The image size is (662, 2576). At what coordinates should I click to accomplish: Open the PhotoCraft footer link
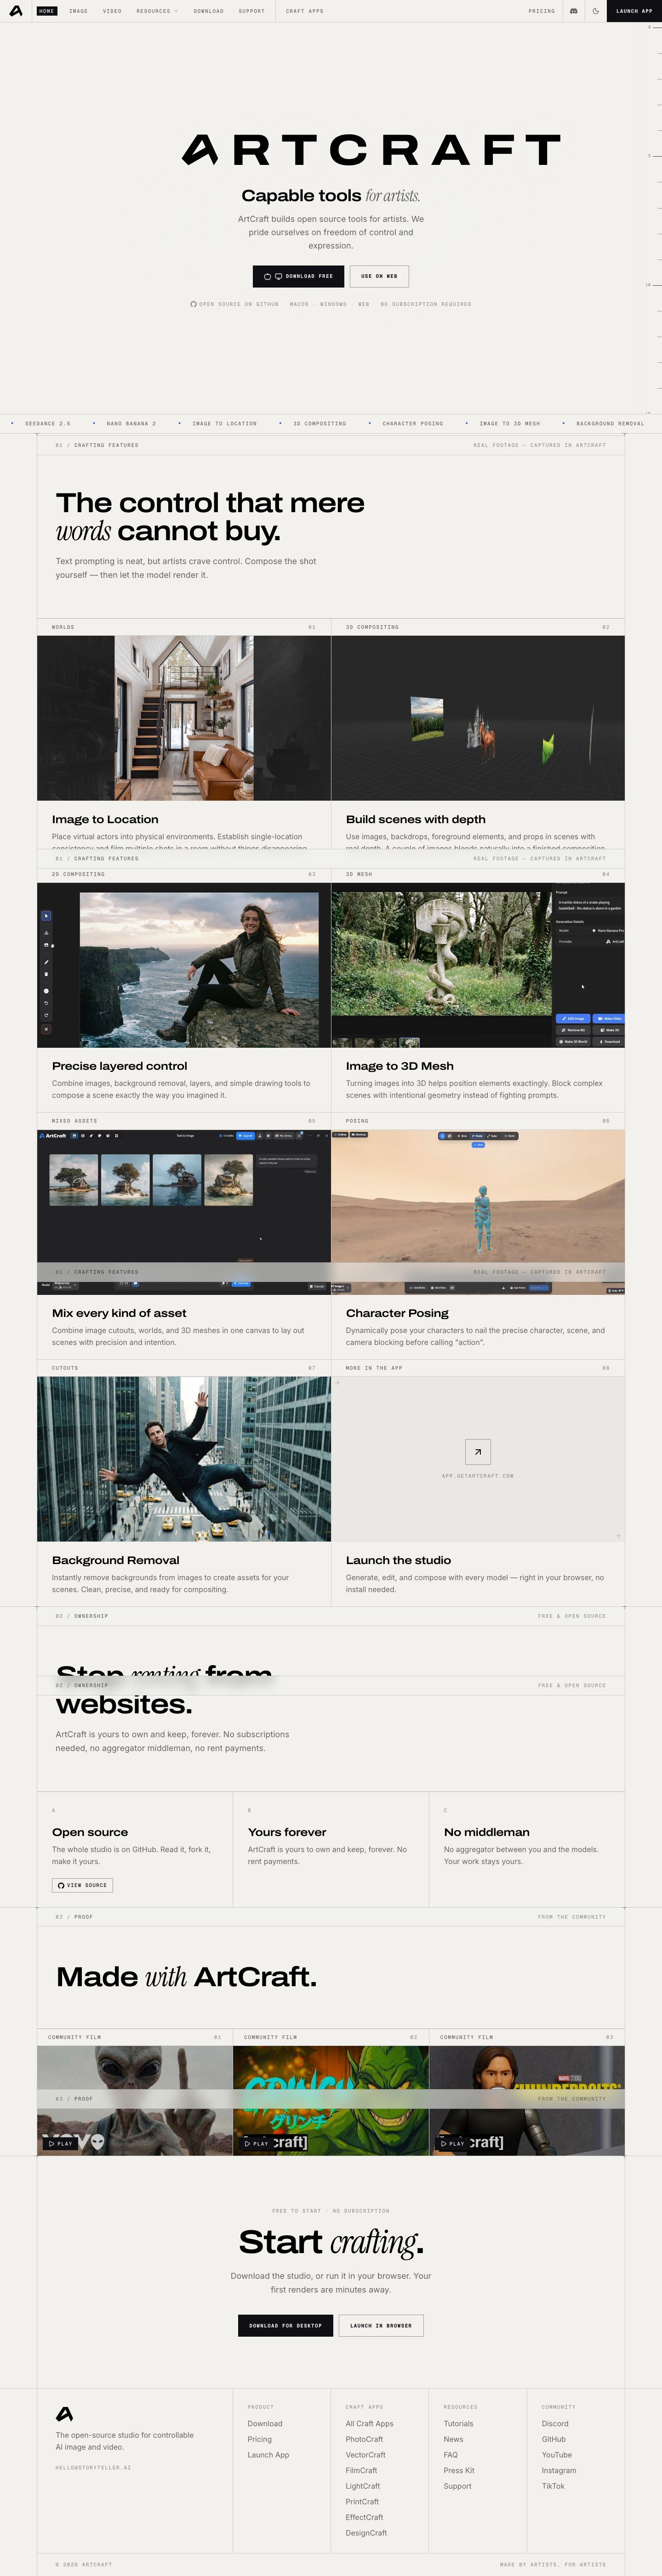click(365, 2439)
